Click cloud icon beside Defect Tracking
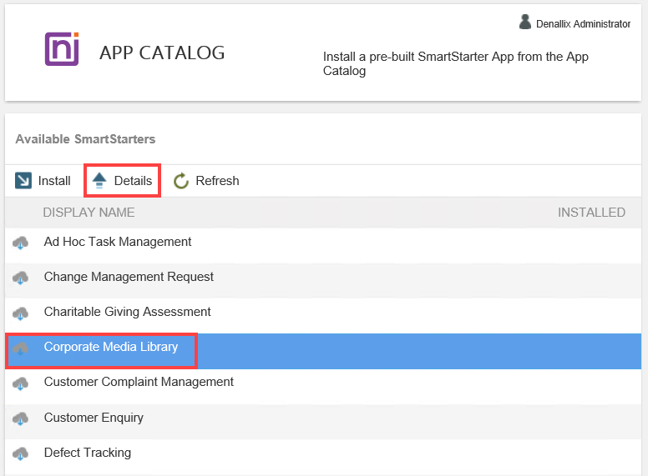 coord(21,453)
